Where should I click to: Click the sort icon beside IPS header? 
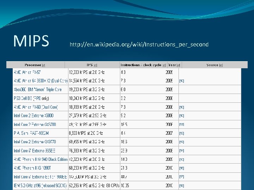(95, 65)
